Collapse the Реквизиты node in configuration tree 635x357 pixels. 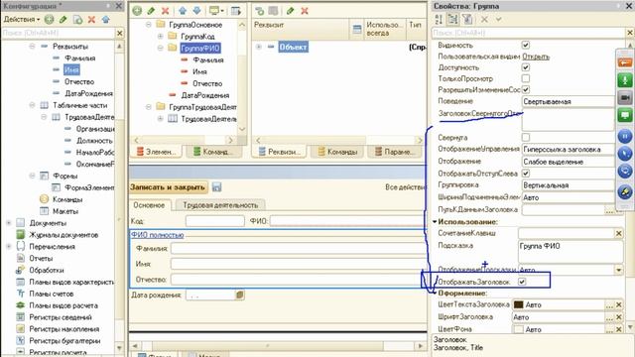pos(32,47)
